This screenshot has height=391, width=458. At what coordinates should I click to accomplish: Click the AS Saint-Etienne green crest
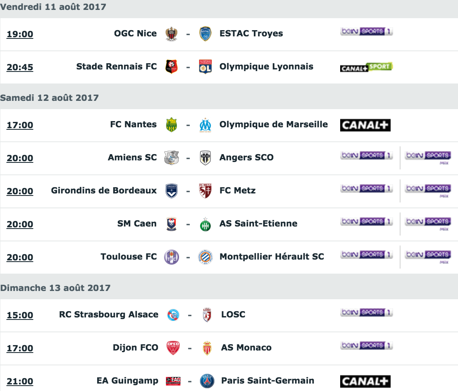point(205,224)
